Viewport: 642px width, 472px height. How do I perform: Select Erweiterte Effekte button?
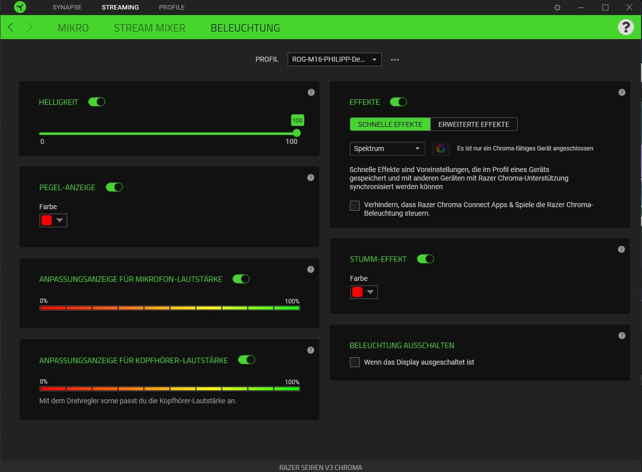point(474,124)
